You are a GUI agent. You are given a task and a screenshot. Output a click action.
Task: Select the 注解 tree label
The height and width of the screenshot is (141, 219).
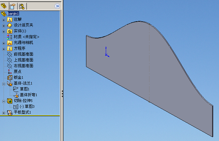click(17, 19)
